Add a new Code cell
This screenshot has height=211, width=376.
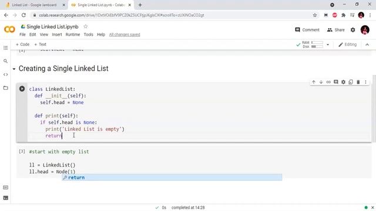point(22,45)
